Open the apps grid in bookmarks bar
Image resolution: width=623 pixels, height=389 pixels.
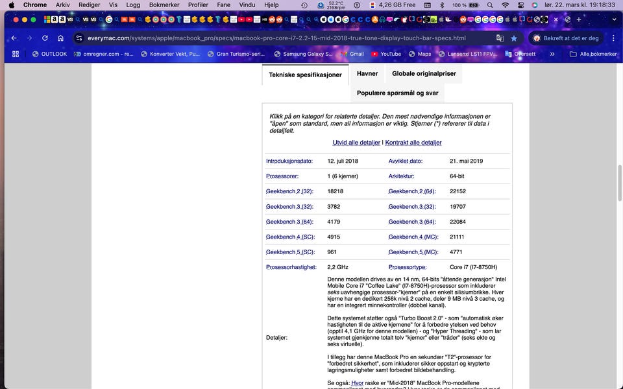[x=16, y=54]
